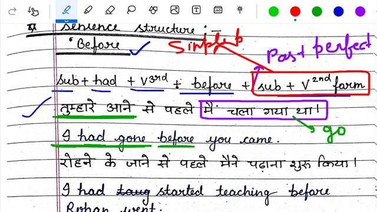Choose the dark green color swatch
This screenshot has height=212, width=377.
pyautogui.click(x=317, y=11)
